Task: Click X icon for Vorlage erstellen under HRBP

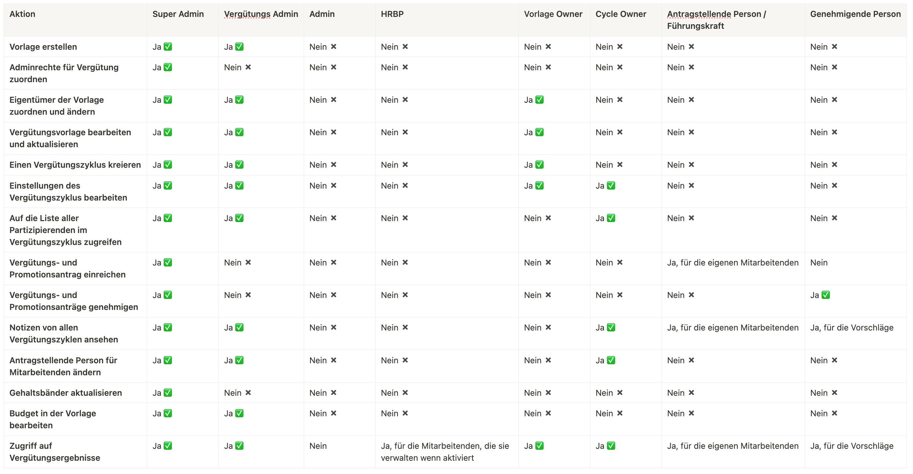Action: tap(405, 46)
